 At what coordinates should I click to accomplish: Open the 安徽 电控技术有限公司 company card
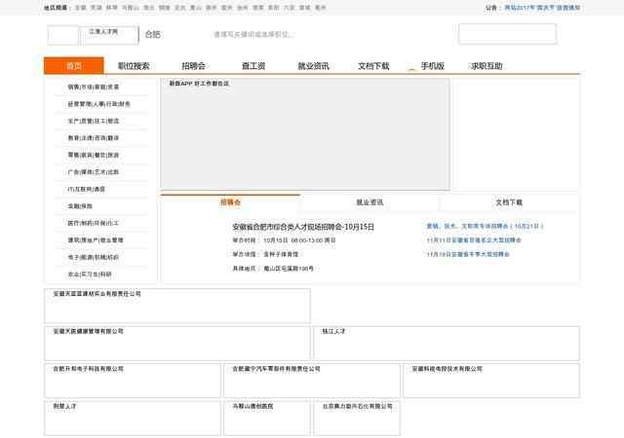[491, 381]
